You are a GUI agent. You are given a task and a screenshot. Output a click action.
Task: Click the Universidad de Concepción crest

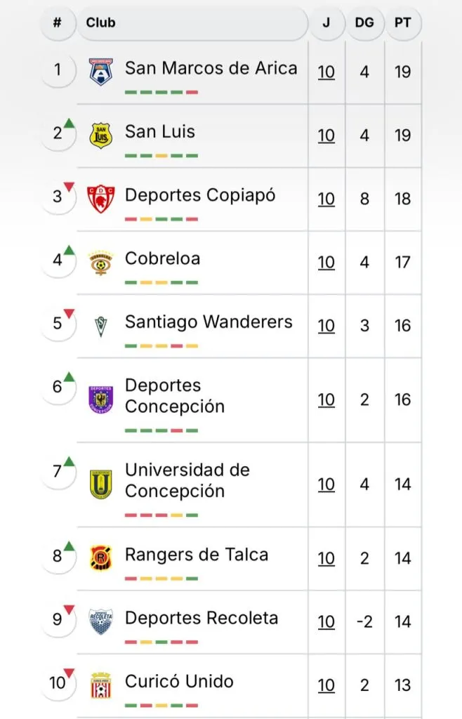coord(101,484)
